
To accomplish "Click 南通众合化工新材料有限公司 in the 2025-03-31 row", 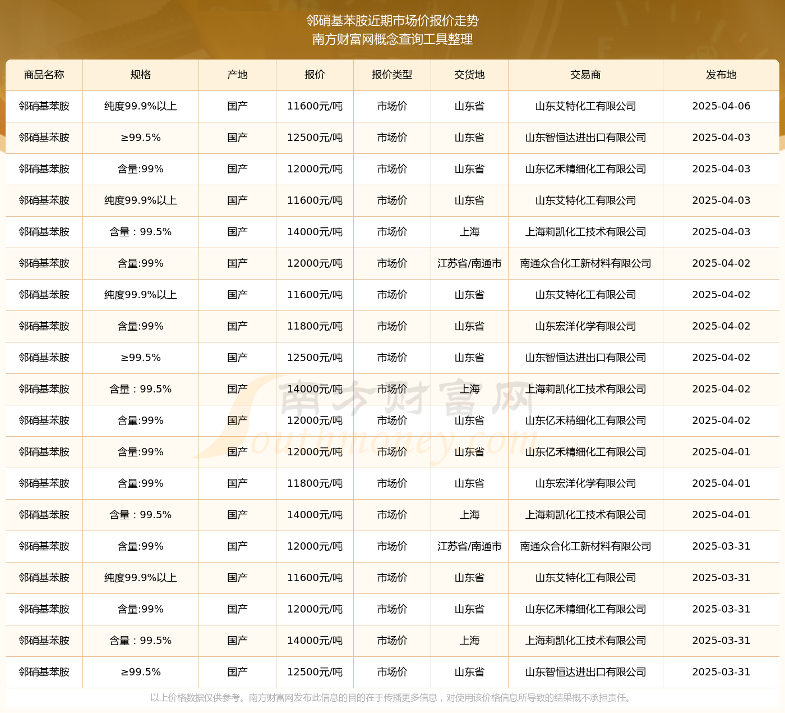I will (x=585, y=546).
